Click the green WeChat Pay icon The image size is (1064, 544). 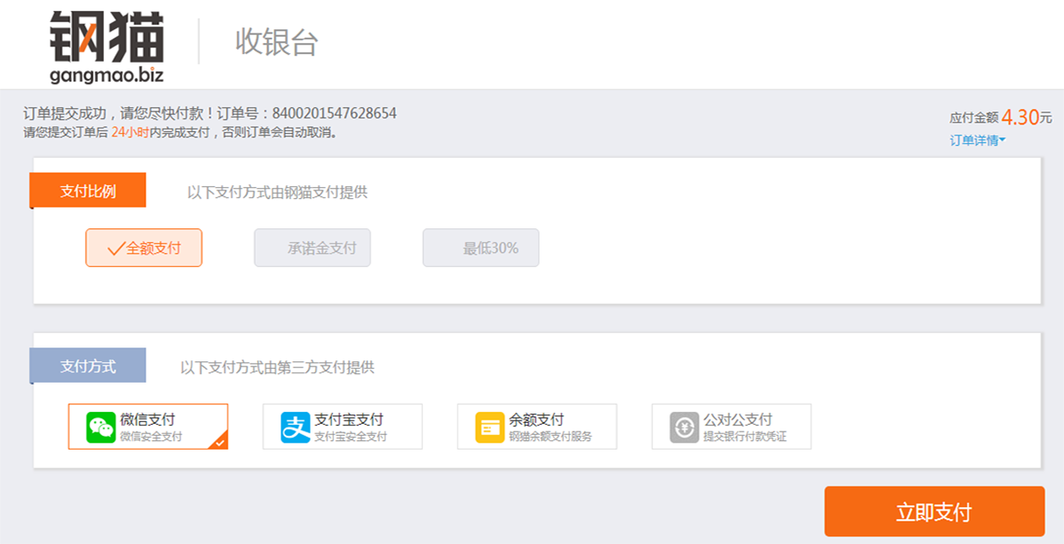click(x=101, y=427)
